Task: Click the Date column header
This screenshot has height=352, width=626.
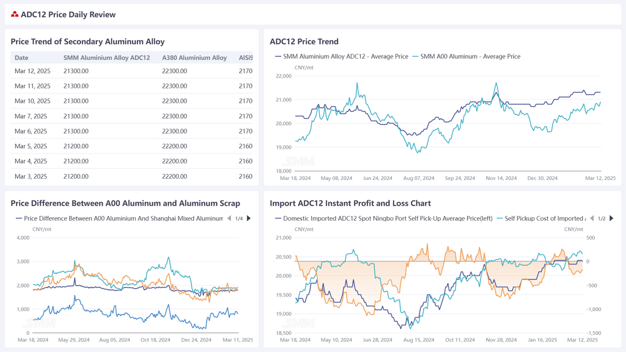Action: point(21,58)
